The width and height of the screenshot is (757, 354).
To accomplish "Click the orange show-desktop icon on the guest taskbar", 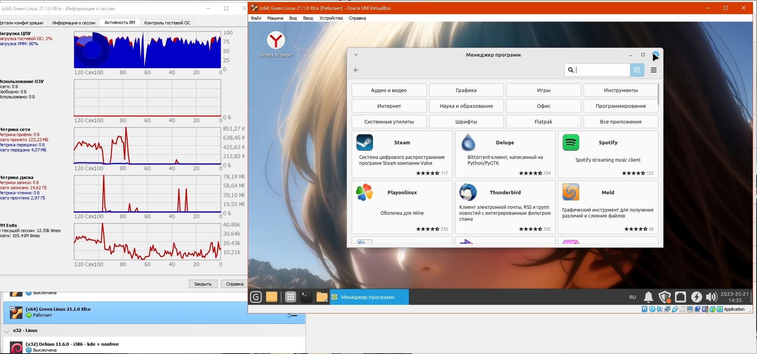I will click(x=272, y=297).
